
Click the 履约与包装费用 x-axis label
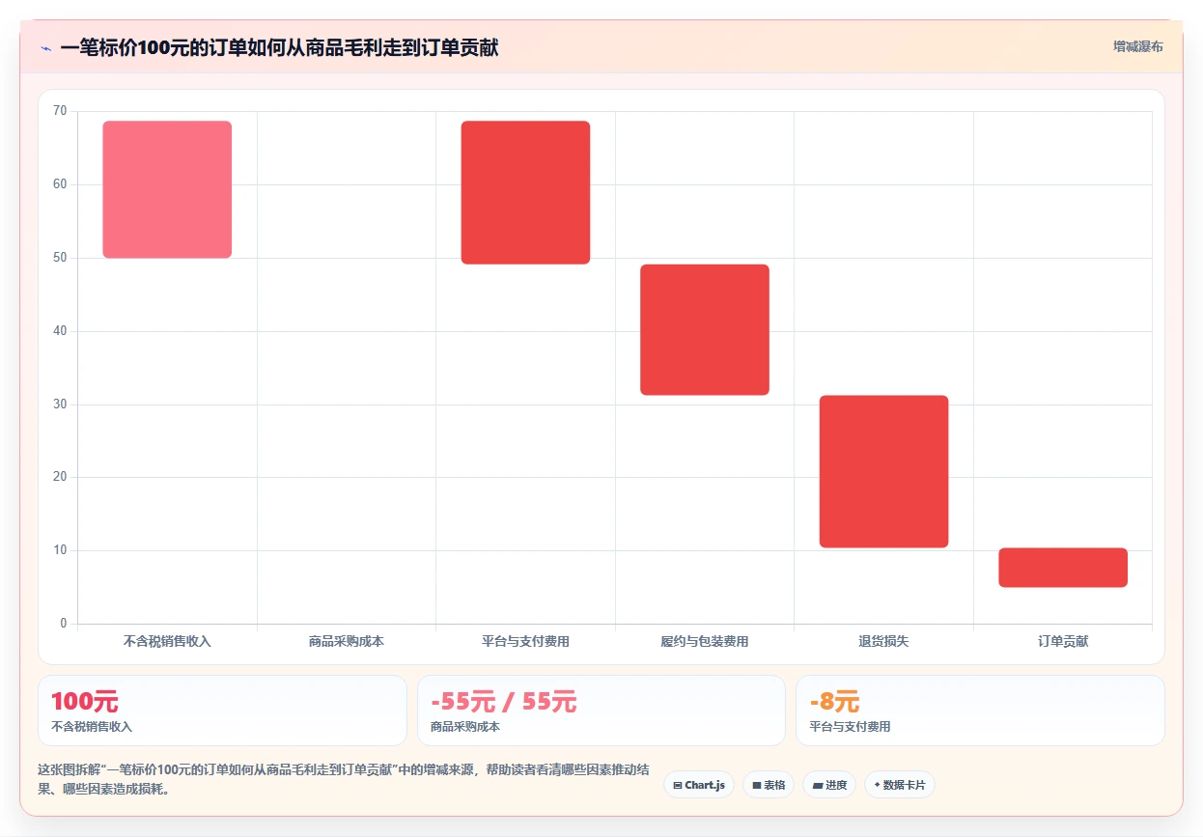(705, 641)
